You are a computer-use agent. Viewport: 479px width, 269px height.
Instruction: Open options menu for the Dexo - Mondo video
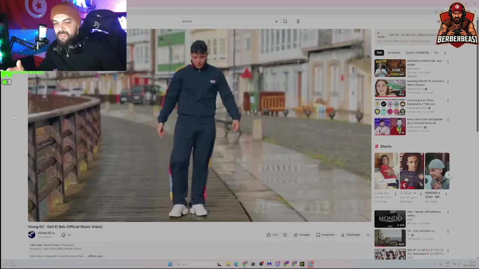(x=448, y=212)
